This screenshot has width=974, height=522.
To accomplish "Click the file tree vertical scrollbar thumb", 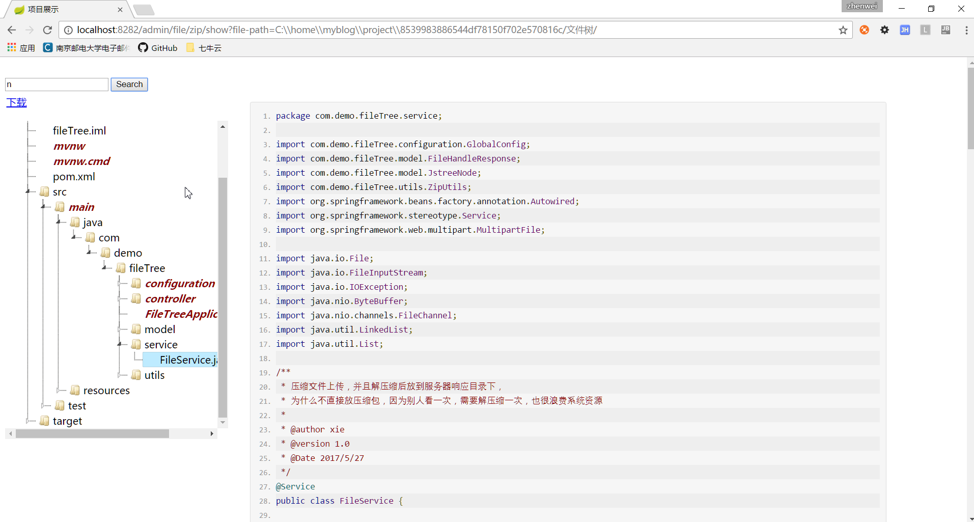I will pos(222,297).
